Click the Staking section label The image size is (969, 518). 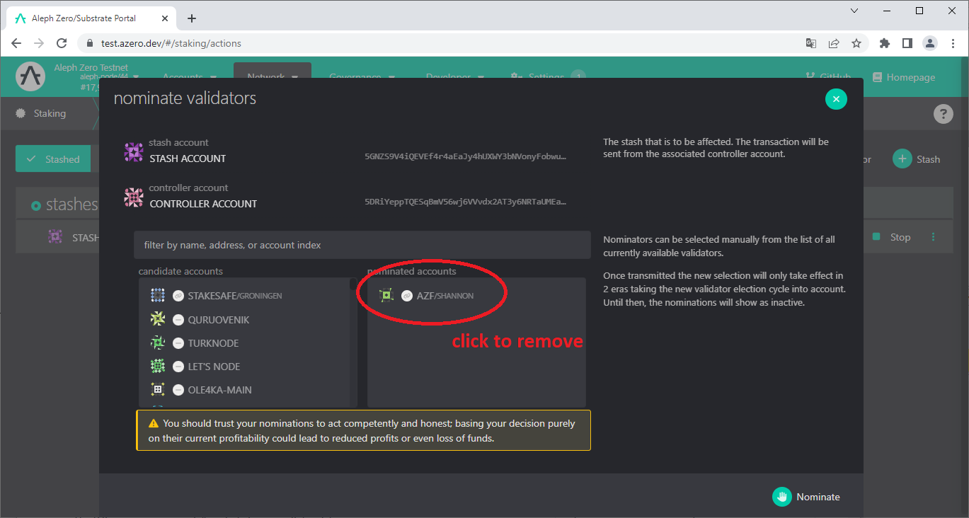click(x=50, y=113)
